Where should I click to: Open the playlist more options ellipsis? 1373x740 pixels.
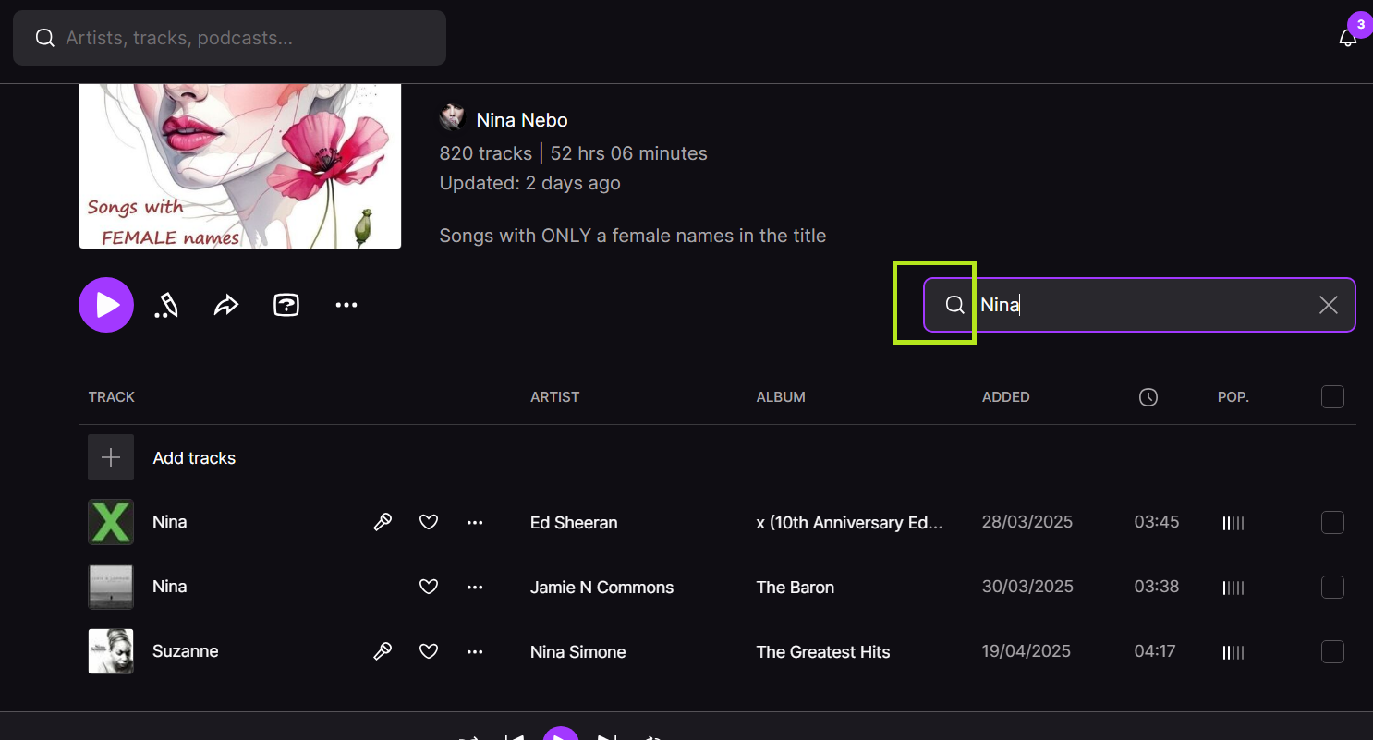pos(346,305)
